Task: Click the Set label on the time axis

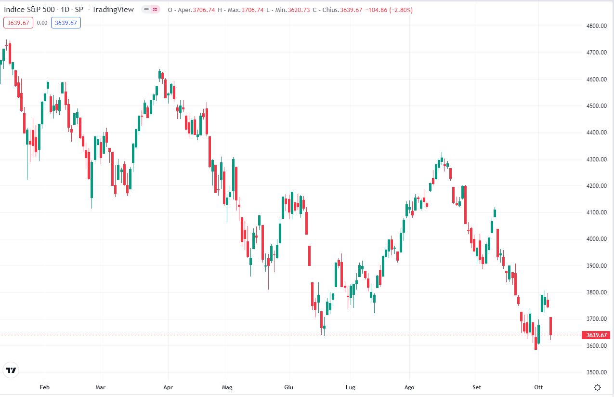Action: [x=477, y=387]
